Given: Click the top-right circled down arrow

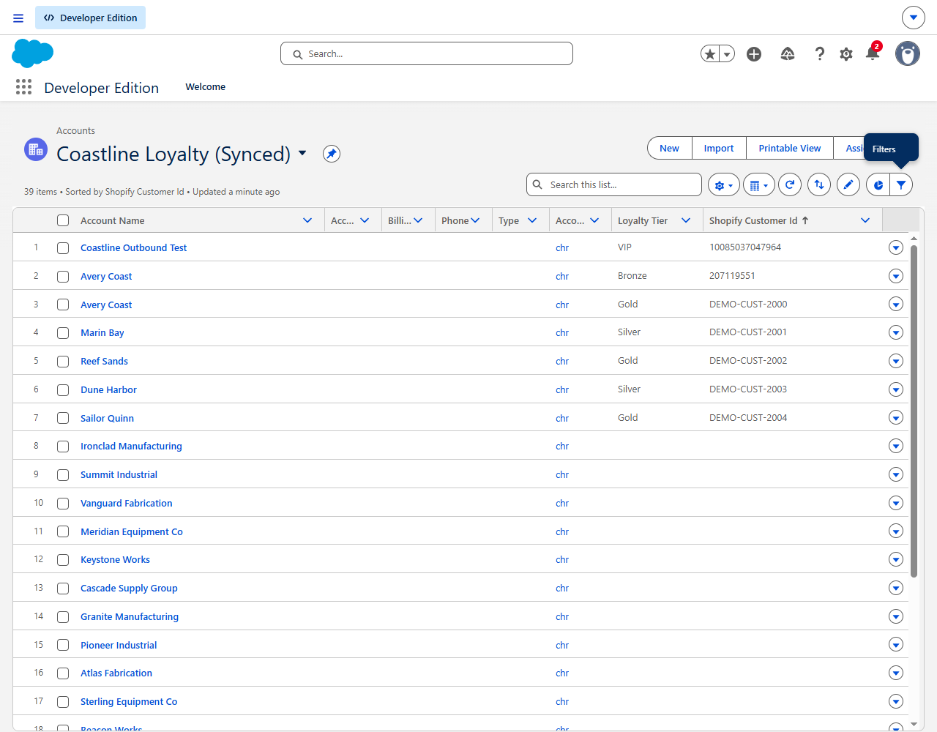Looking at the screenshot, I should (914, 18).
